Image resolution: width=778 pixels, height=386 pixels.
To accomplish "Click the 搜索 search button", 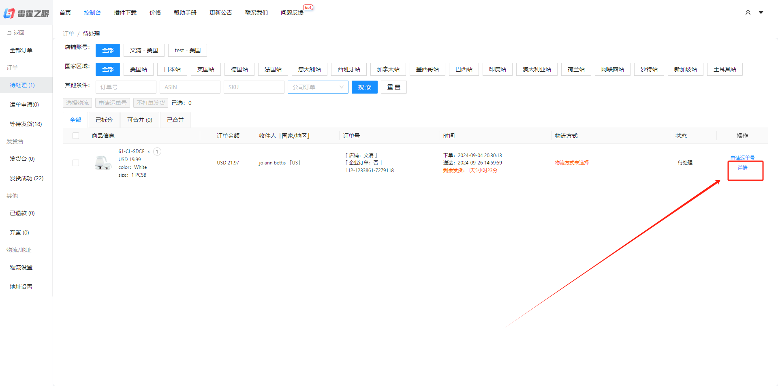I will (x=364, y=87).
